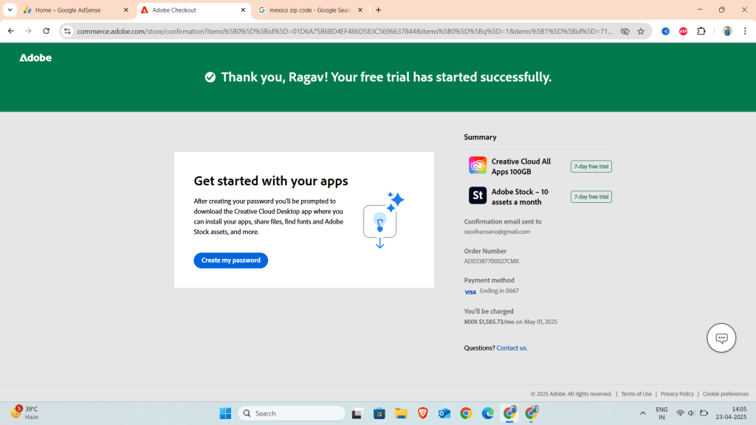Open the ABP Adblock Plus extension
This screenshot has height=425, width=756.
pyautogui.click(x=683, y=31)
